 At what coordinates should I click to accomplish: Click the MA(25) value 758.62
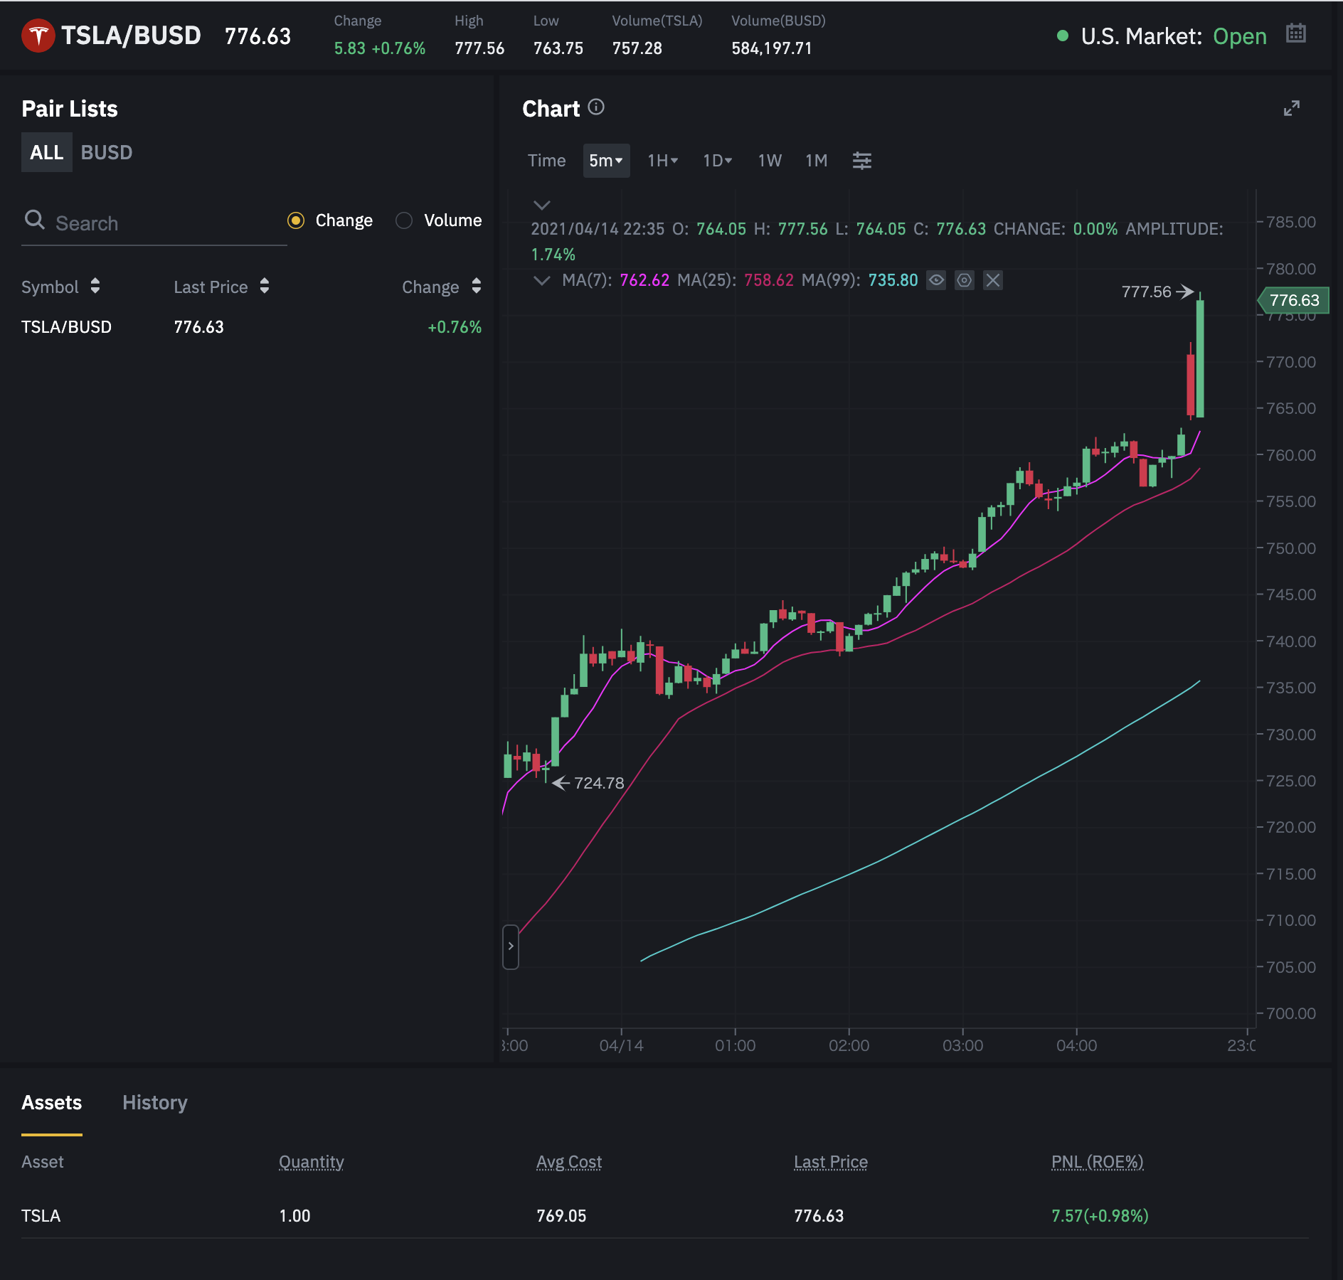coord(769,280)
